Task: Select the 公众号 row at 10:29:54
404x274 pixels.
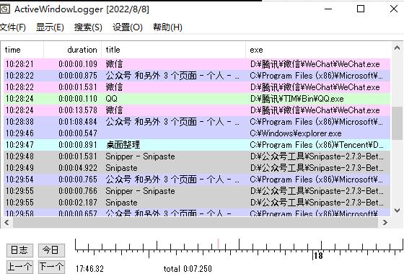Action: click(197, 180)
